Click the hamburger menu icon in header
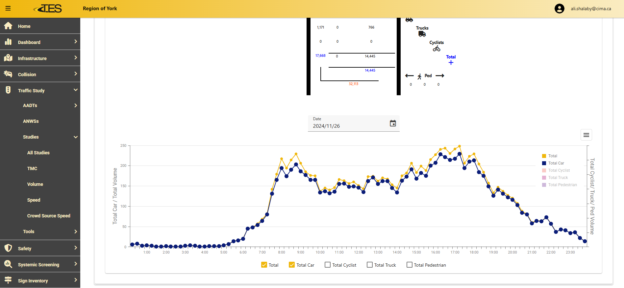The height and width of the screenshot is (288, 624). [8, 9]
